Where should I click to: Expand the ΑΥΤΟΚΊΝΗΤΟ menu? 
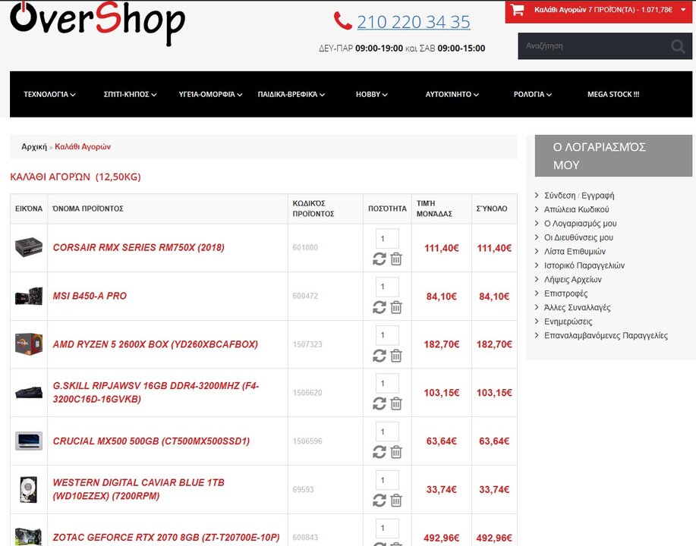[x=452, y=95]
